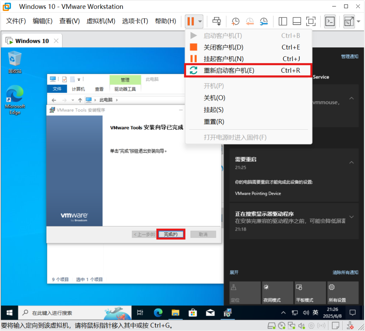365x331 pixels.
Task: Click Explorer up-one-level arrow
Action: 80,100
